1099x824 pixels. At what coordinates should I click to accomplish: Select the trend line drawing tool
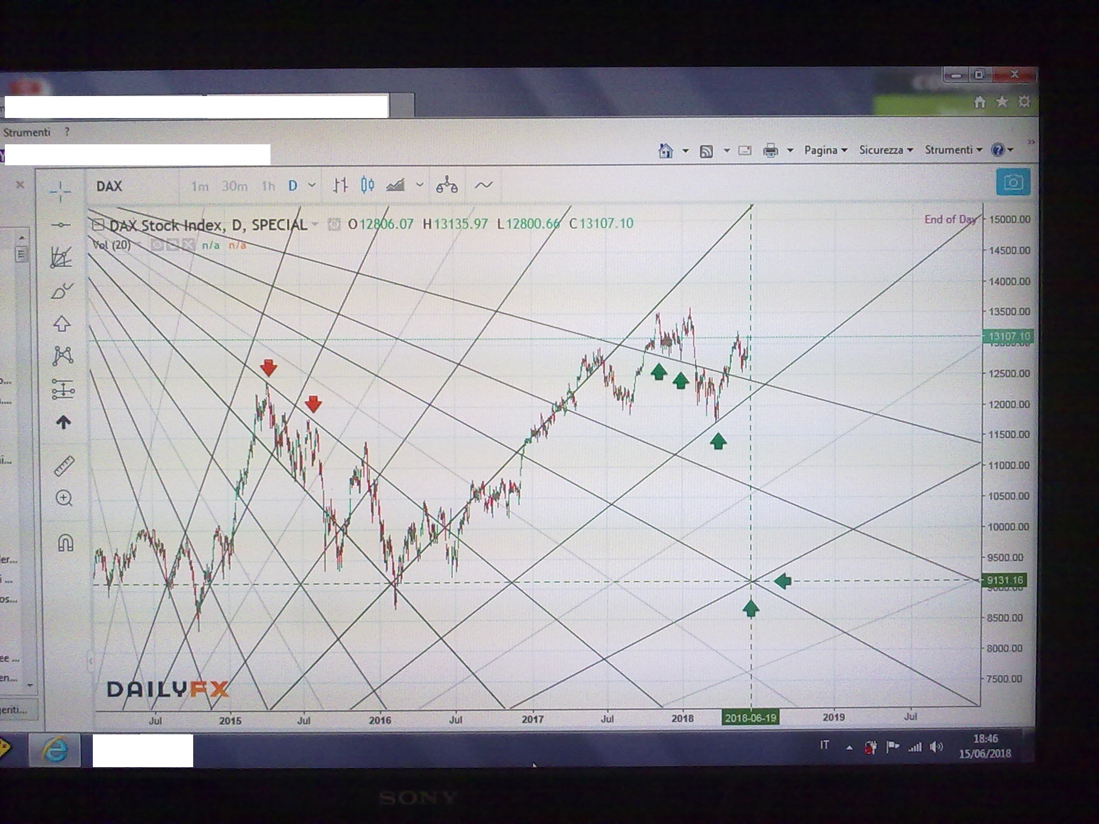coord(61,225)
